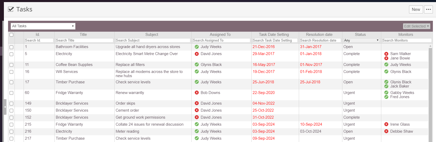Click task date 21-Dec-2016
436x142 pixels.
coord(264,47)
